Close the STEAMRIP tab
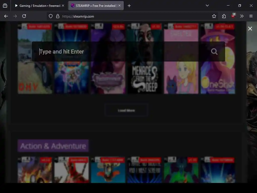Viewport: 257px width, 193px height. [x=119, y=6]
